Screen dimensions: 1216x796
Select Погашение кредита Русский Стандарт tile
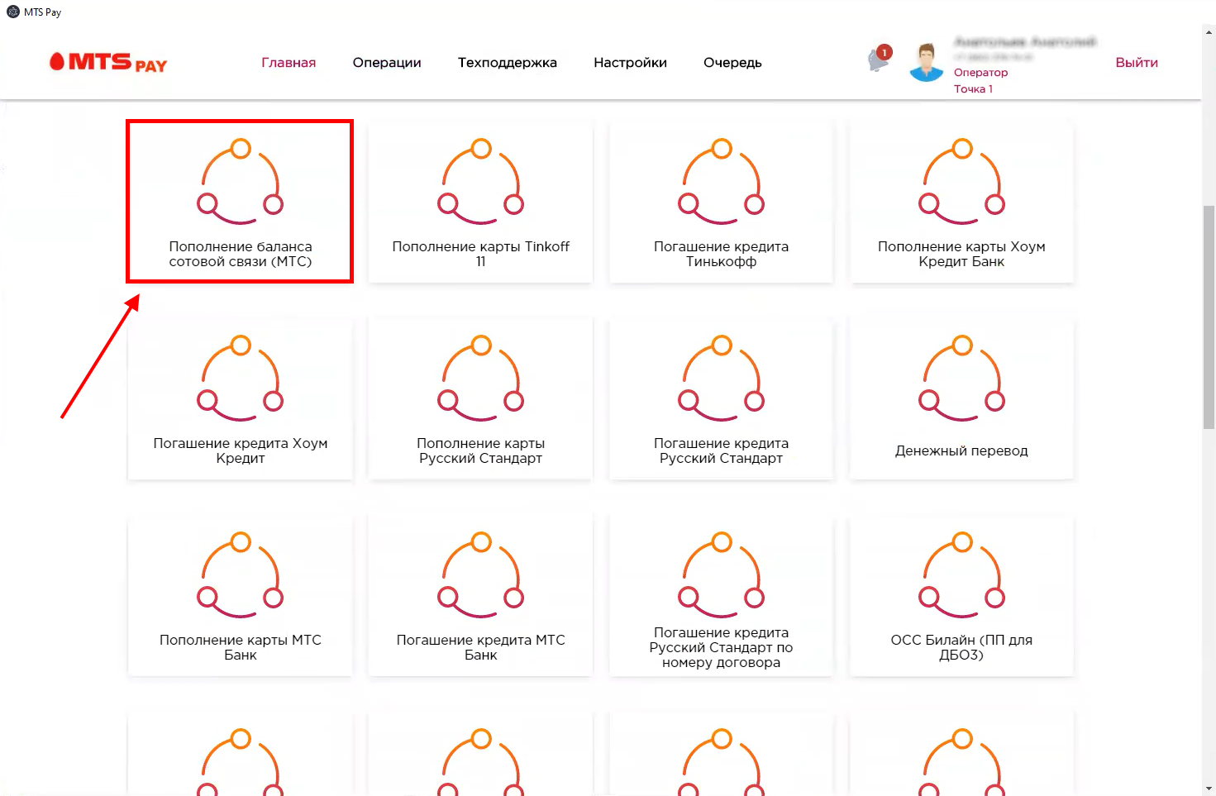click(721, 398)
